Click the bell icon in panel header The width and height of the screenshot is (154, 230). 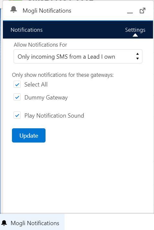tap(14, 10)
